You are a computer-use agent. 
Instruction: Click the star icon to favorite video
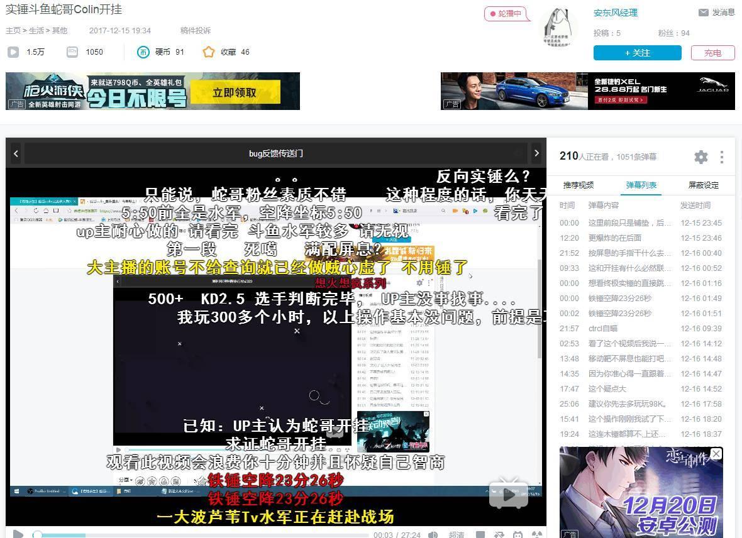click(209, 52)
